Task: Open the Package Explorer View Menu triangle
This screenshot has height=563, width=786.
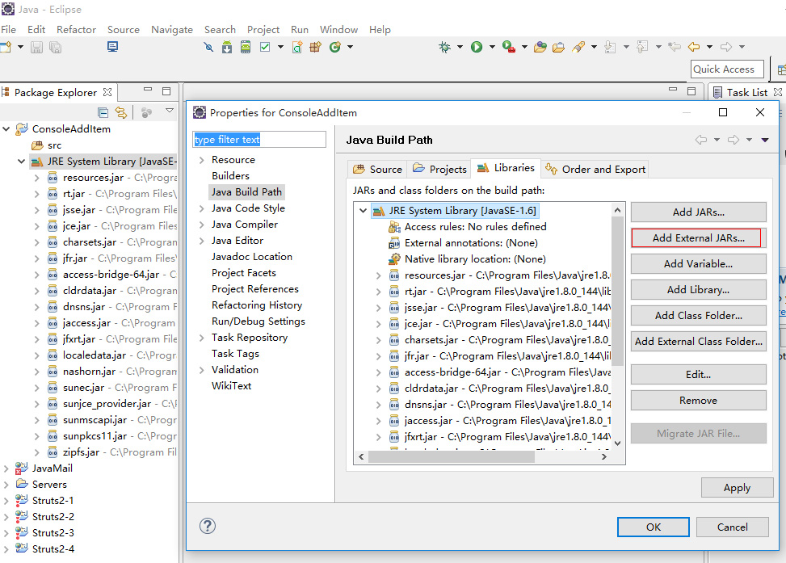Action: click(x=170, y=111)
